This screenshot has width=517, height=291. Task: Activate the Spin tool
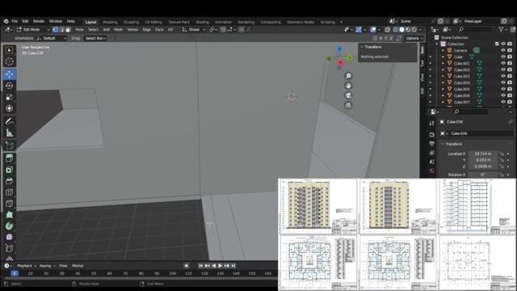click(9, 226)
